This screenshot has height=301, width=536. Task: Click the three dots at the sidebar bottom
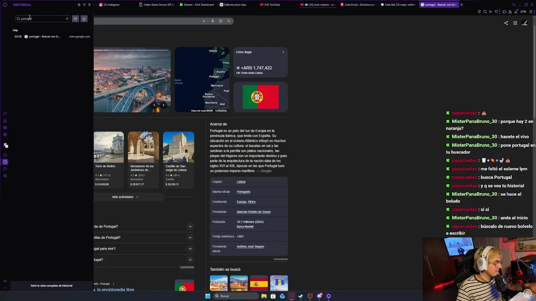click(x=5, y=288)
